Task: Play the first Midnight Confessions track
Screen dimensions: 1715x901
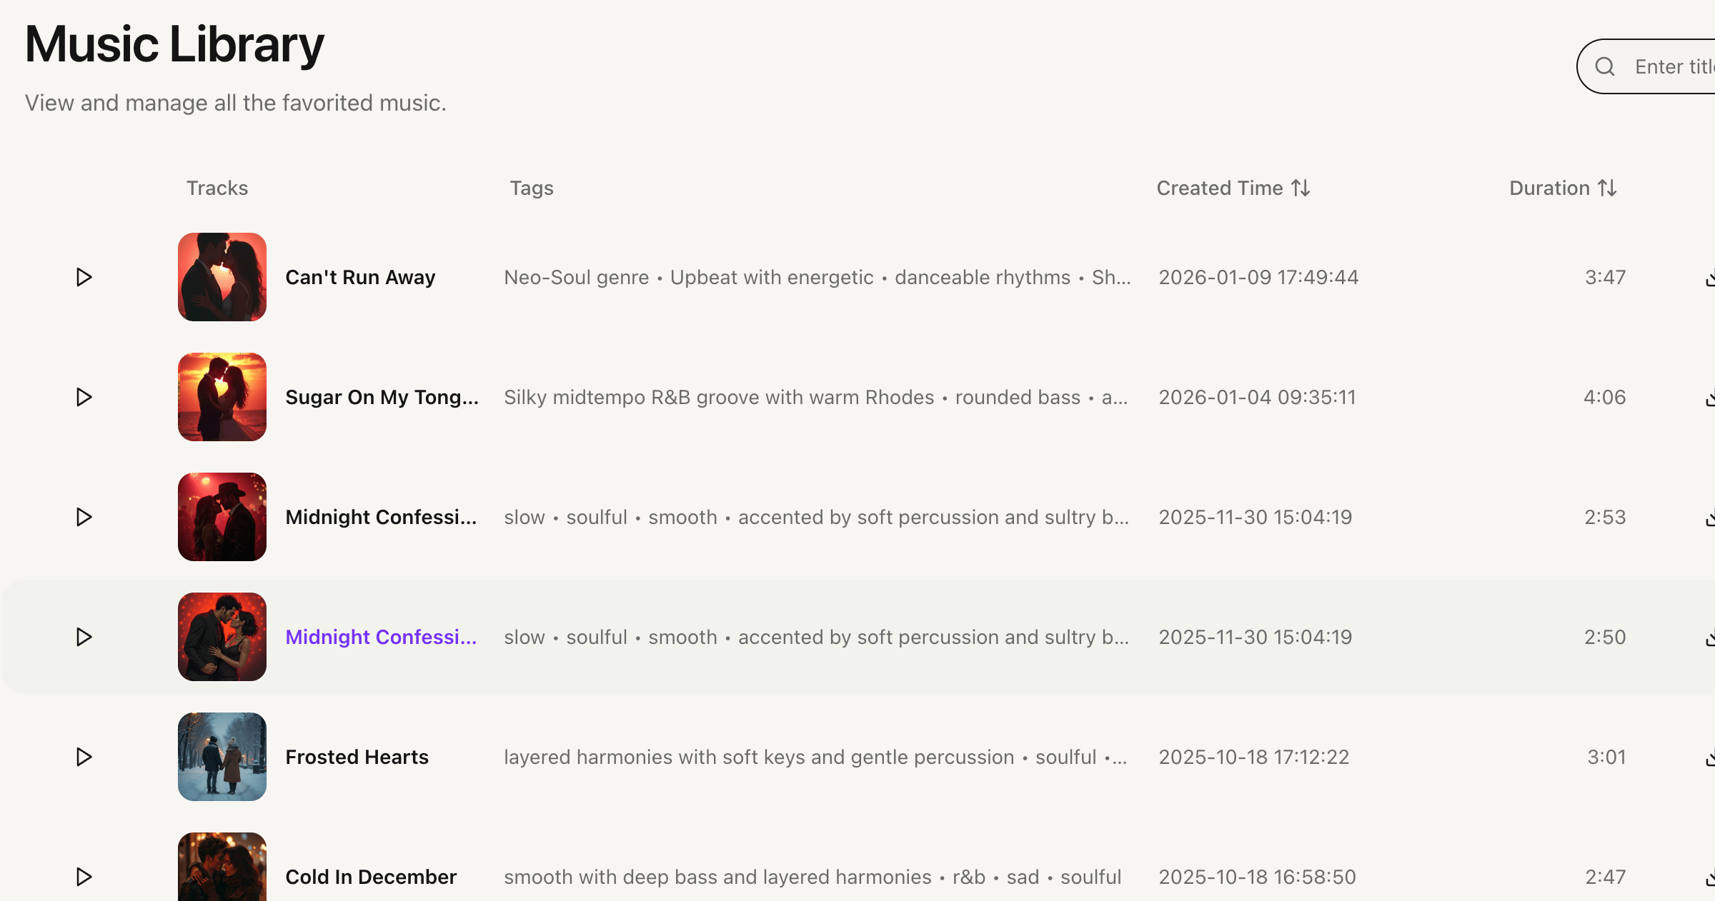Action: [x=84, y=517]
